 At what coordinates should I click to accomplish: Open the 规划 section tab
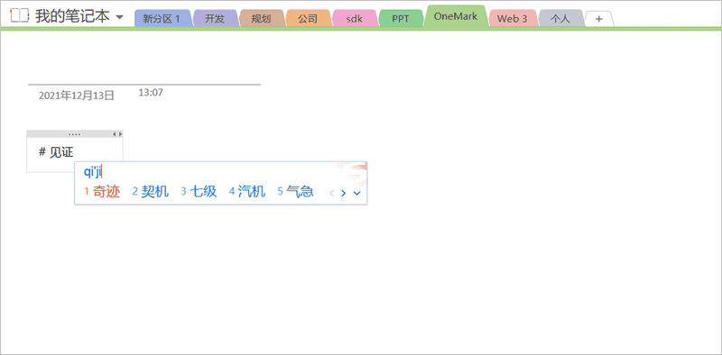261,19
